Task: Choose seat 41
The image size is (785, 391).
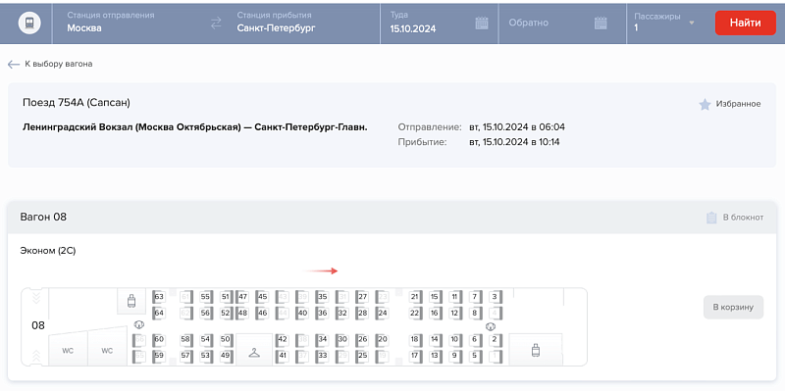Action: click(x=282, y=357)
